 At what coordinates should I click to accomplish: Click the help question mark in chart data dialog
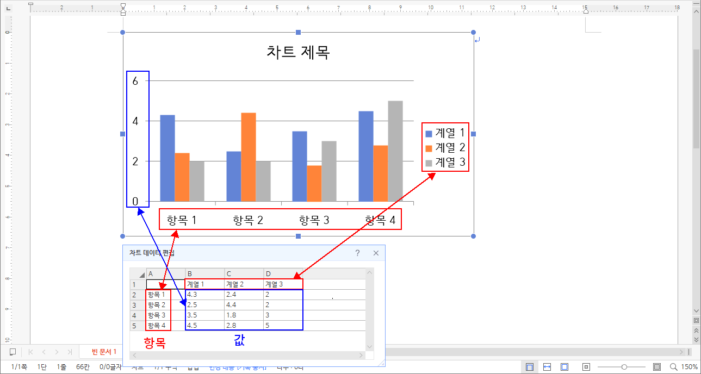(357, 253)
